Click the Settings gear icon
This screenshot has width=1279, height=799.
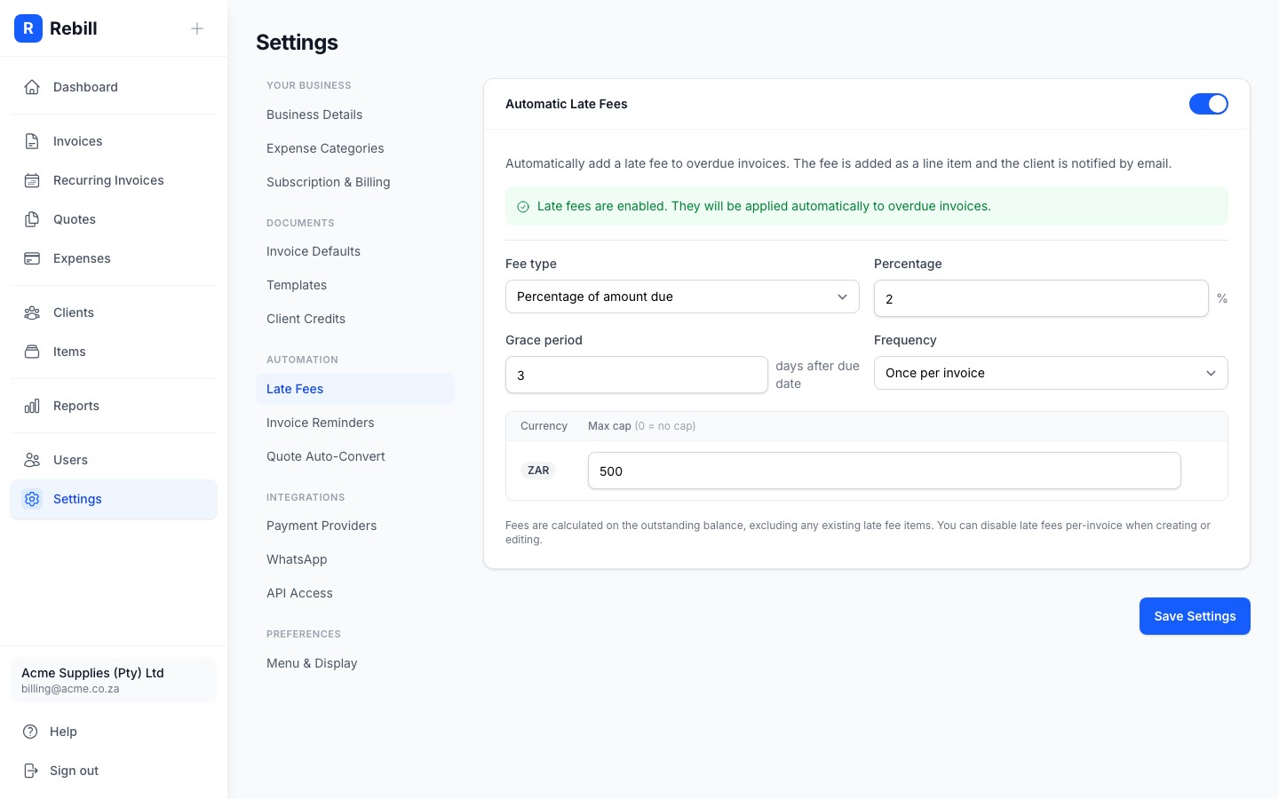tap(32, 499)
